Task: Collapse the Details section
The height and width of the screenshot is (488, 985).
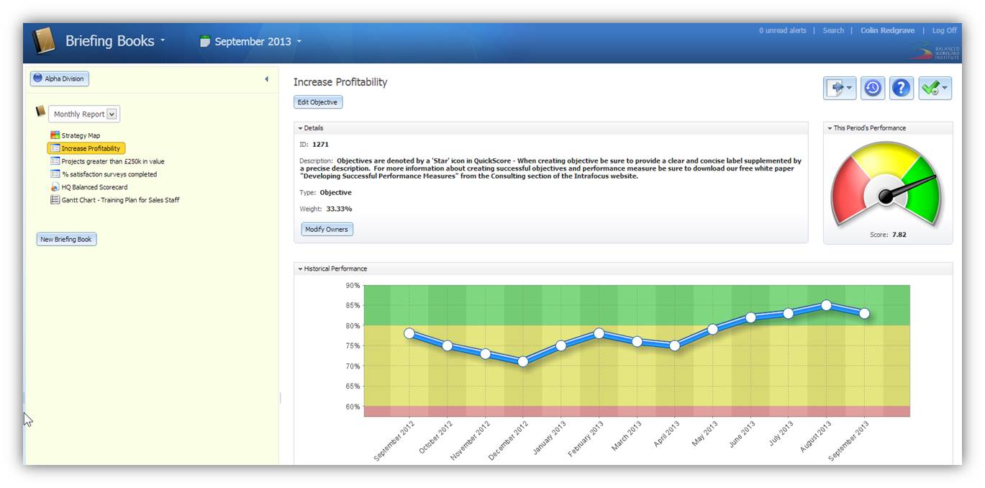Action: 300,128
